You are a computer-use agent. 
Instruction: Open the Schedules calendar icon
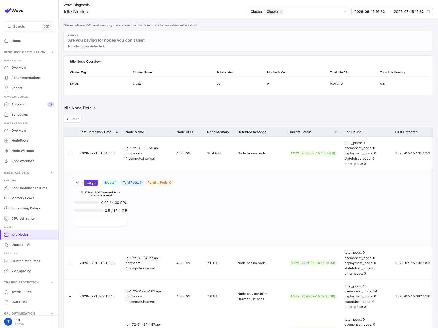pyautogui.click(x=6, y=115)
